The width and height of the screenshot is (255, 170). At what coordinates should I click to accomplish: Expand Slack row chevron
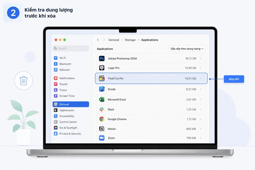[x=200, y=109]
